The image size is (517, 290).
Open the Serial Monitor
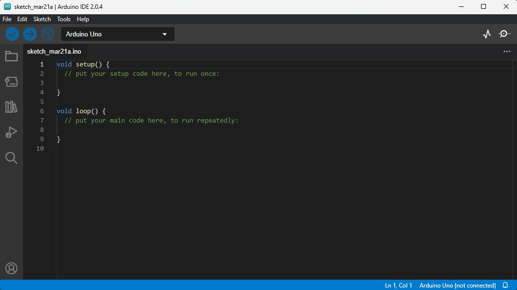(504, 34)
